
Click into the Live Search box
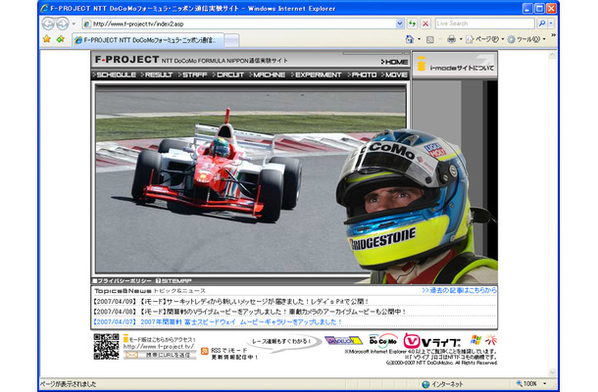(484, 24)
